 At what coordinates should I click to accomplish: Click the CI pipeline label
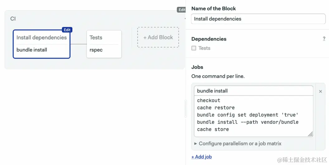[13, 19]
